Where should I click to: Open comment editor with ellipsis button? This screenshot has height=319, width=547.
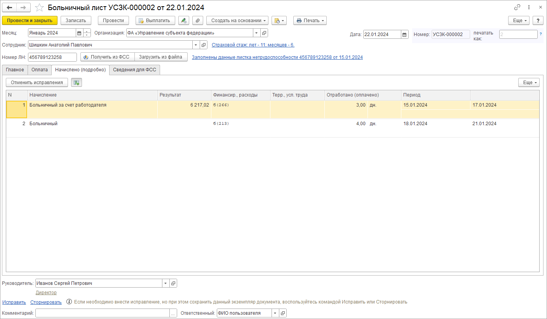173,313
